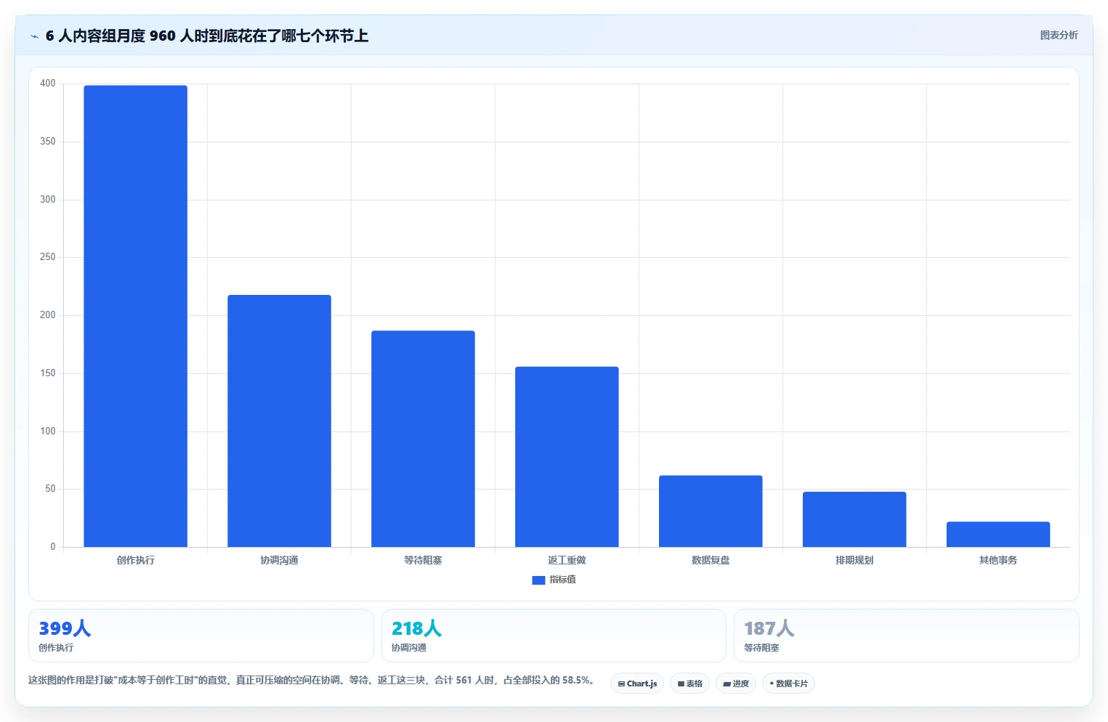The image size is (1108, 722).
Task: Open the 218人 协调沟通 stat card
Action: pos(554,636)
